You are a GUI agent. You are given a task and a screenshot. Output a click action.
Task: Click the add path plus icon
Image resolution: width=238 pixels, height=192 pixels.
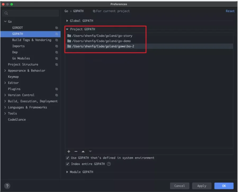tap(69, 151)
